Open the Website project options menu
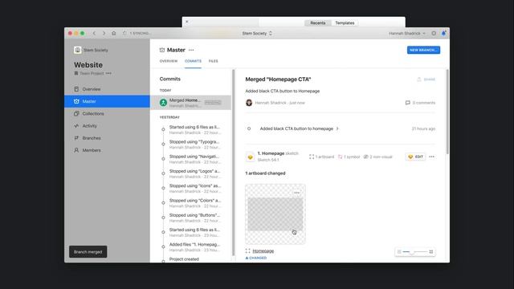This screenshot has width=514, height=289. point(108,73)
